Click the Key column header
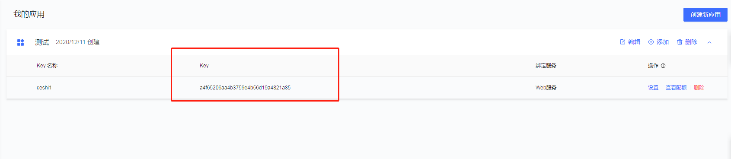Screen dimensions: 731x159 204,66
